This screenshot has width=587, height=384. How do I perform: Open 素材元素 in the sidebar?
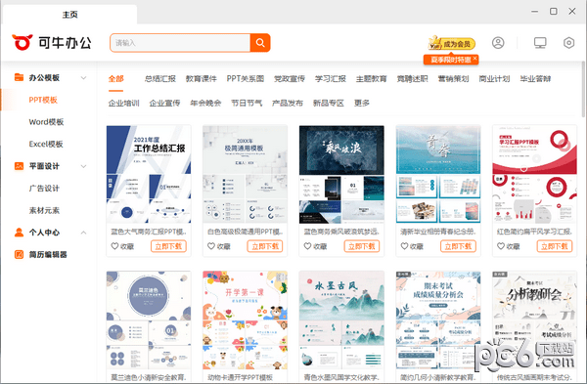(x=44, y=210)
